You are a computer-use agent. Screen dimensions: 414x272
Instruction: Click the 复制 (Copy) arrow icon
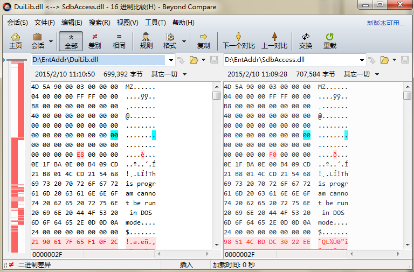203,41
